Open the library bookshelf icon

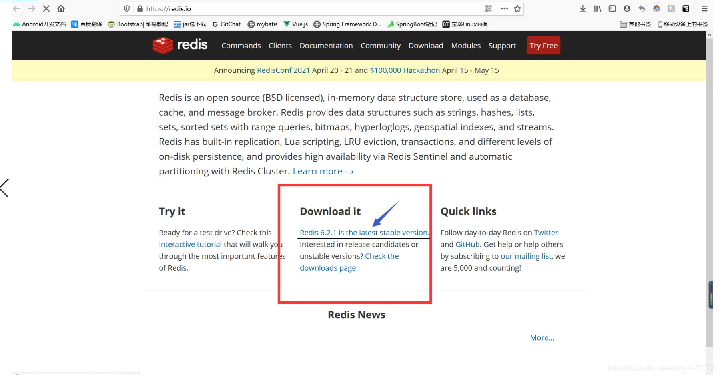598,8
